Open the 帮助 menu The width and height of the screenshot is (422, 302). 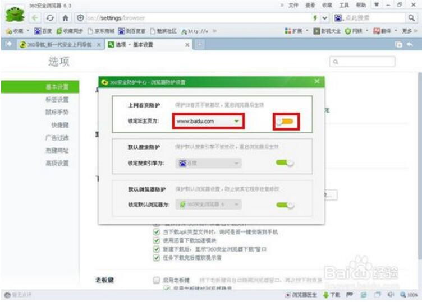361,5
